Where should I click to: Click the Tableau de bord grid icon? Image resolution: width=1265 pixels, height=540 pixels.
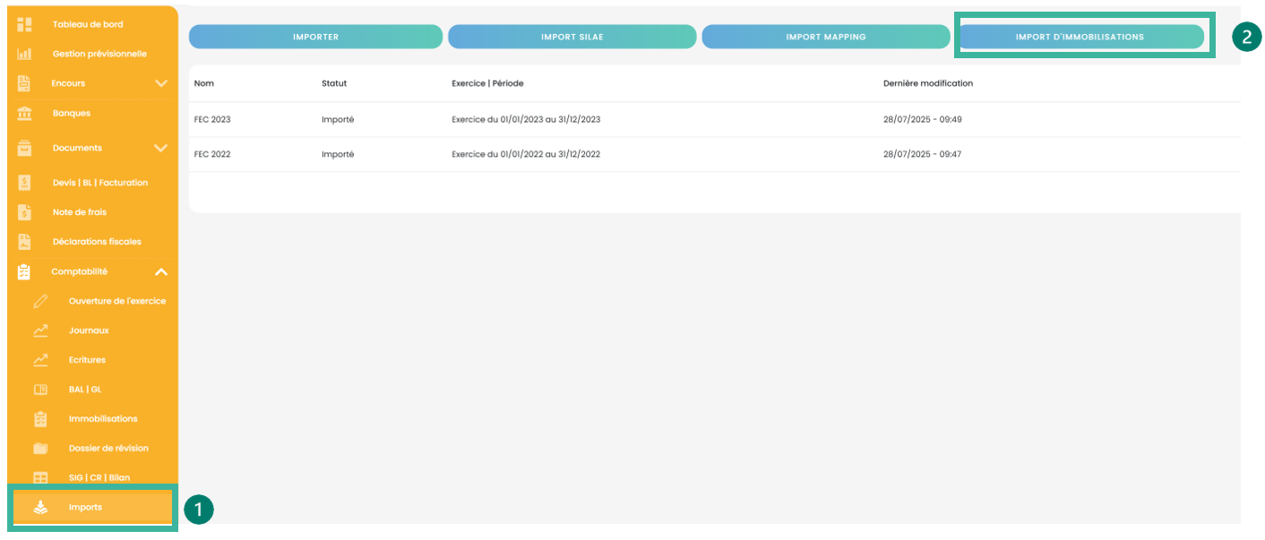(24, 24)
